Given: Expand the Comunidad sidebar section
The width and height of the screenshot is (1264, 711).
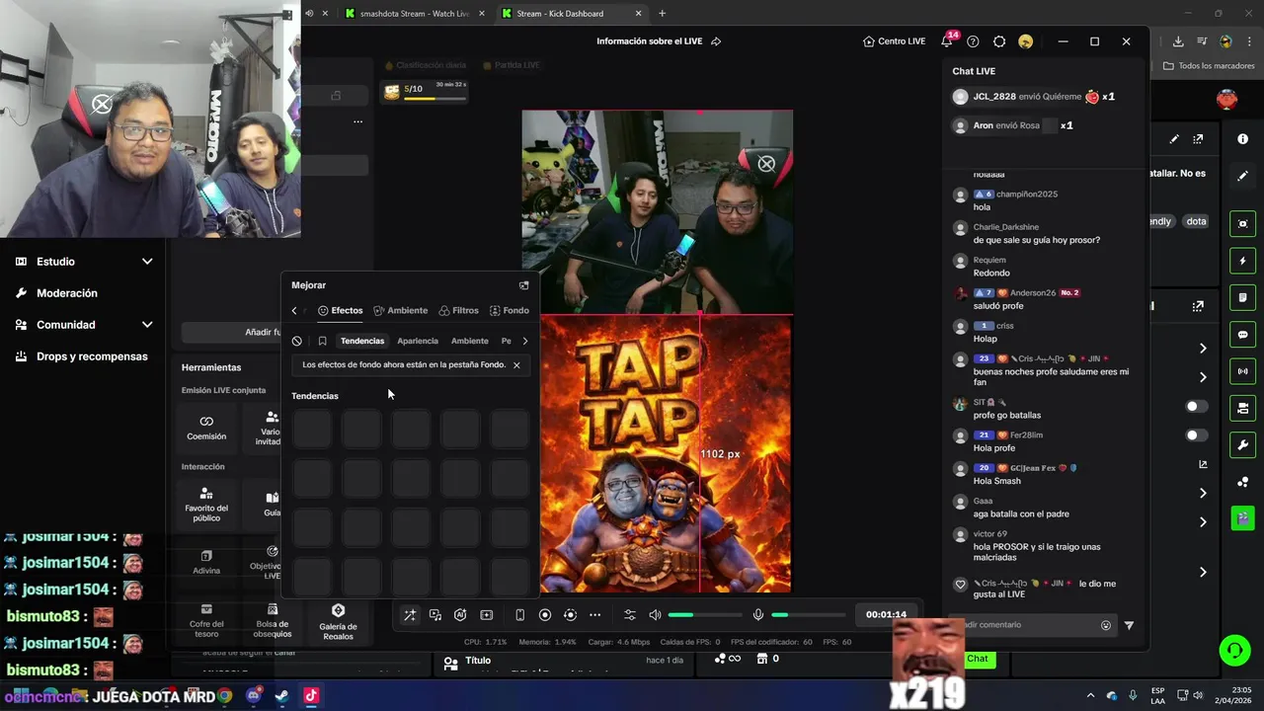Looking at the screenshot, I should pos(84,325).
